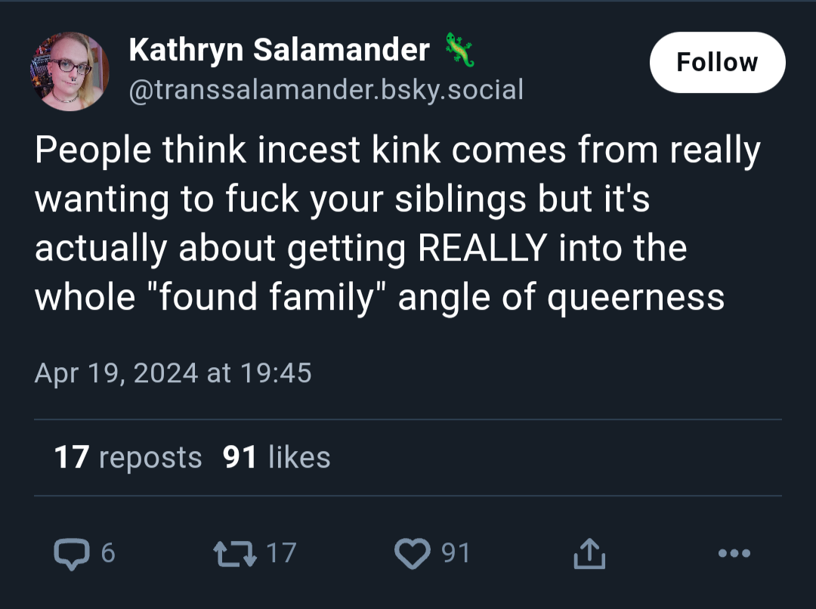Click reply count 6 next to bubble

[108, 553]
